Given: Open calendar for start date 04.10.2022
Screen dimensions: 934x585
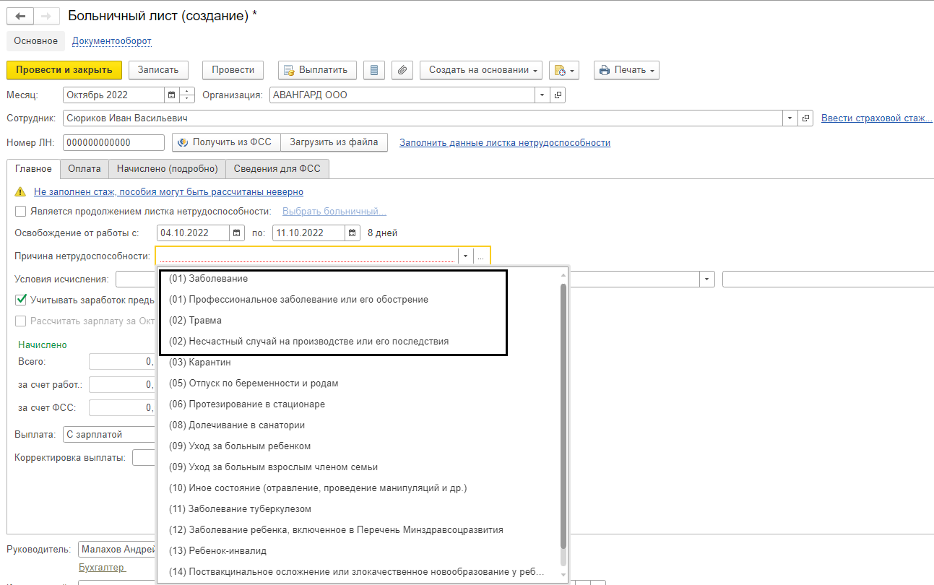Looking at the screenshot, I should (x=237, y=233).
